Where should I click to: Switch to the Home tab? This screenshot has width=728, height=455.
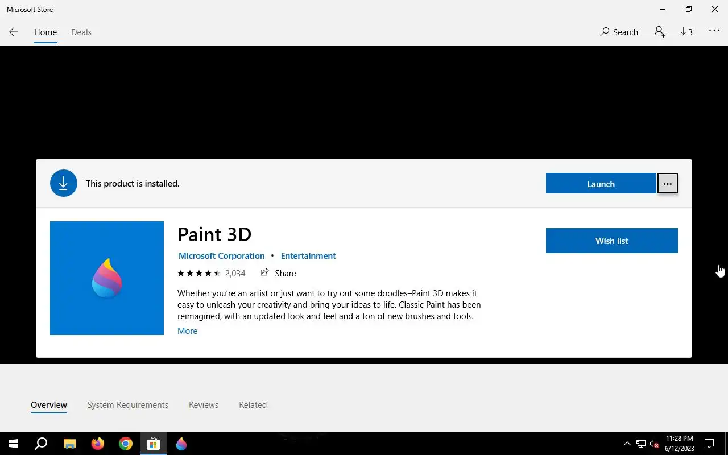[x=45, y=32]
